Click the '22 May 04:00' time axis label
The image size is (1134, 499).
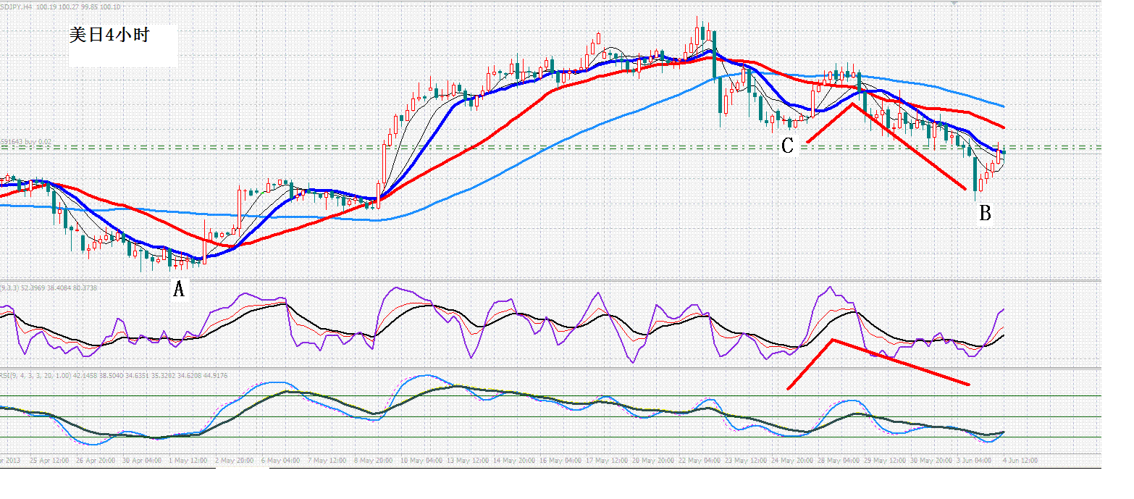click(x=700, y=461)
